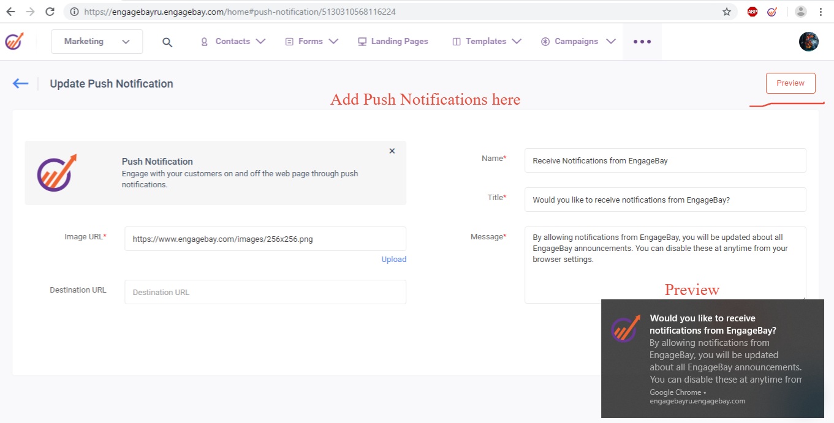This screenshot has height=423, width=834.
Task: Open the AdBlock Plus extension icon
Action: tap(752, 12)
